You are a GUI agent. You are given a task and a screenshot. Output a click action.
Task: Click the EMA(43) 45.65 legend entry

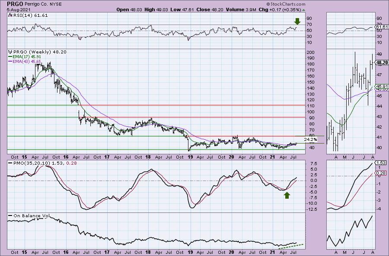27,61
